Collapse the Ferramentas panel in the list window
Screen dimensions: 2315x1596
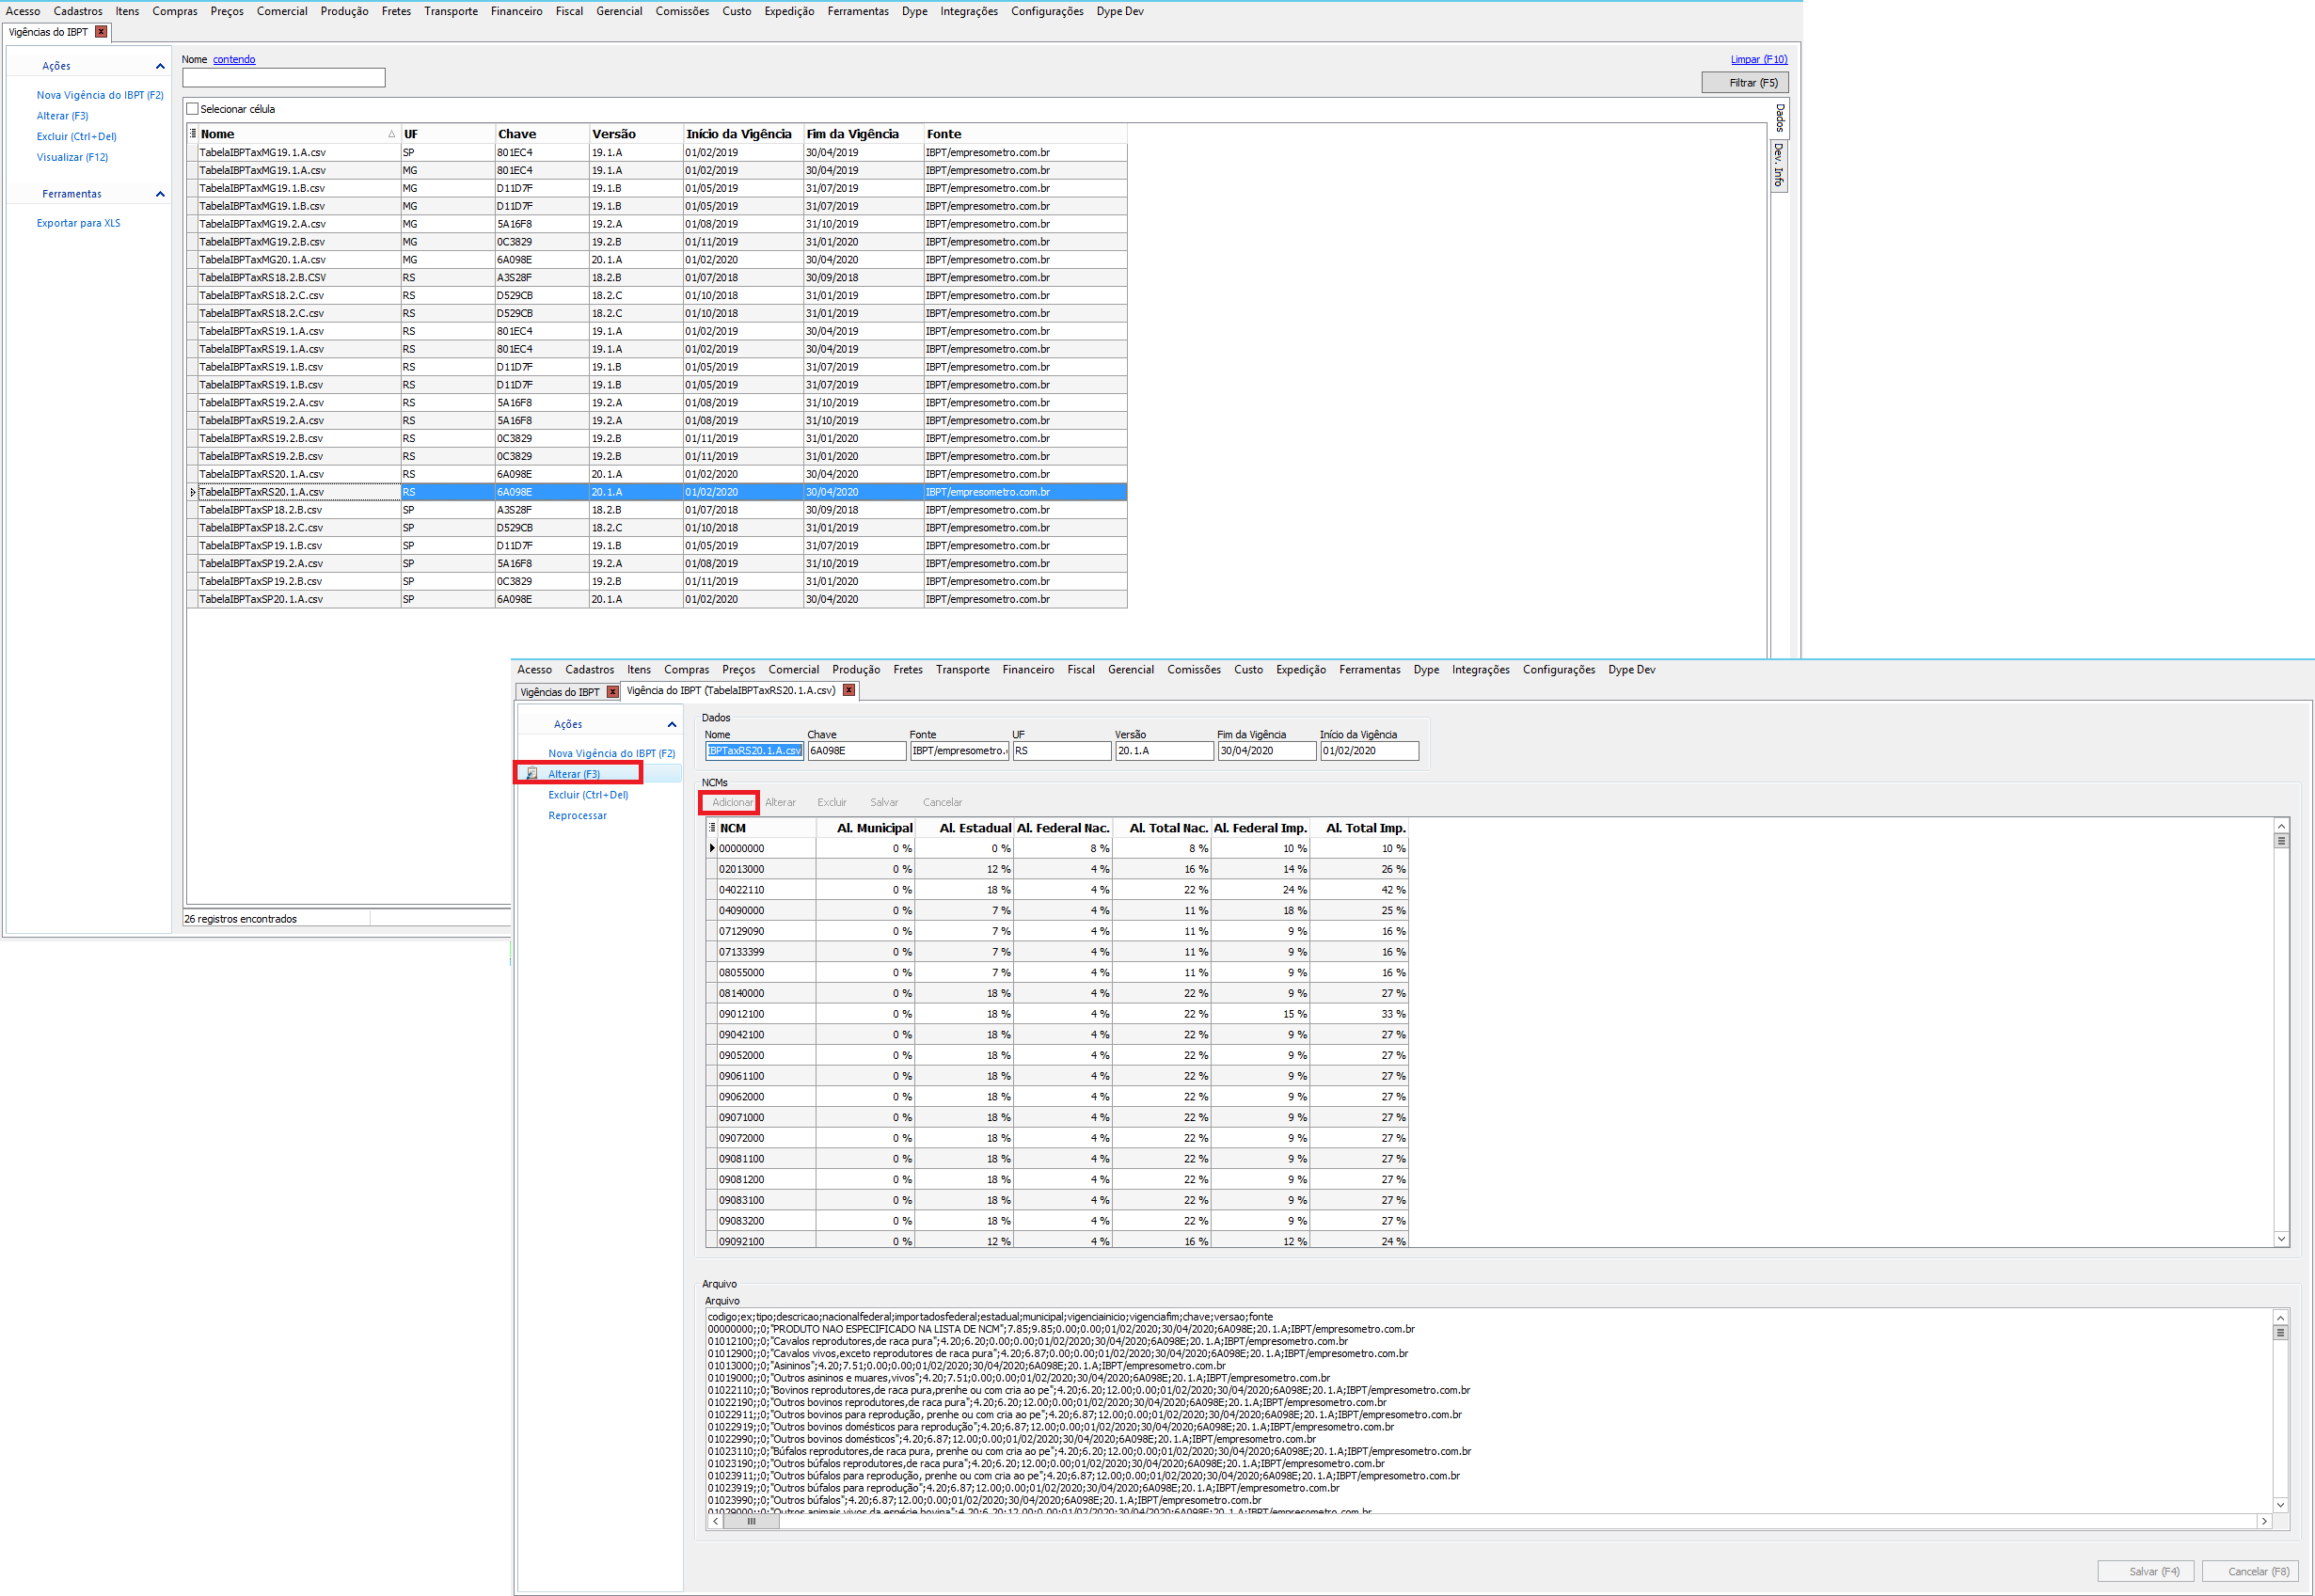tap(160, 194)
